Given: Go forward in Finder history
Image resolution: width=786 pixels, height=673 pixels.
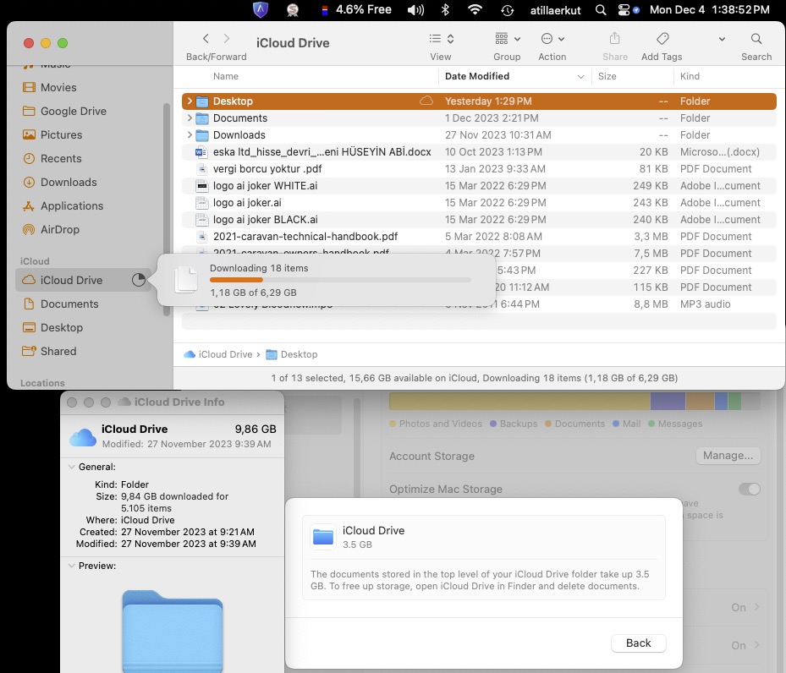Looking at the screenshot, I should click(x=227, y=39).
